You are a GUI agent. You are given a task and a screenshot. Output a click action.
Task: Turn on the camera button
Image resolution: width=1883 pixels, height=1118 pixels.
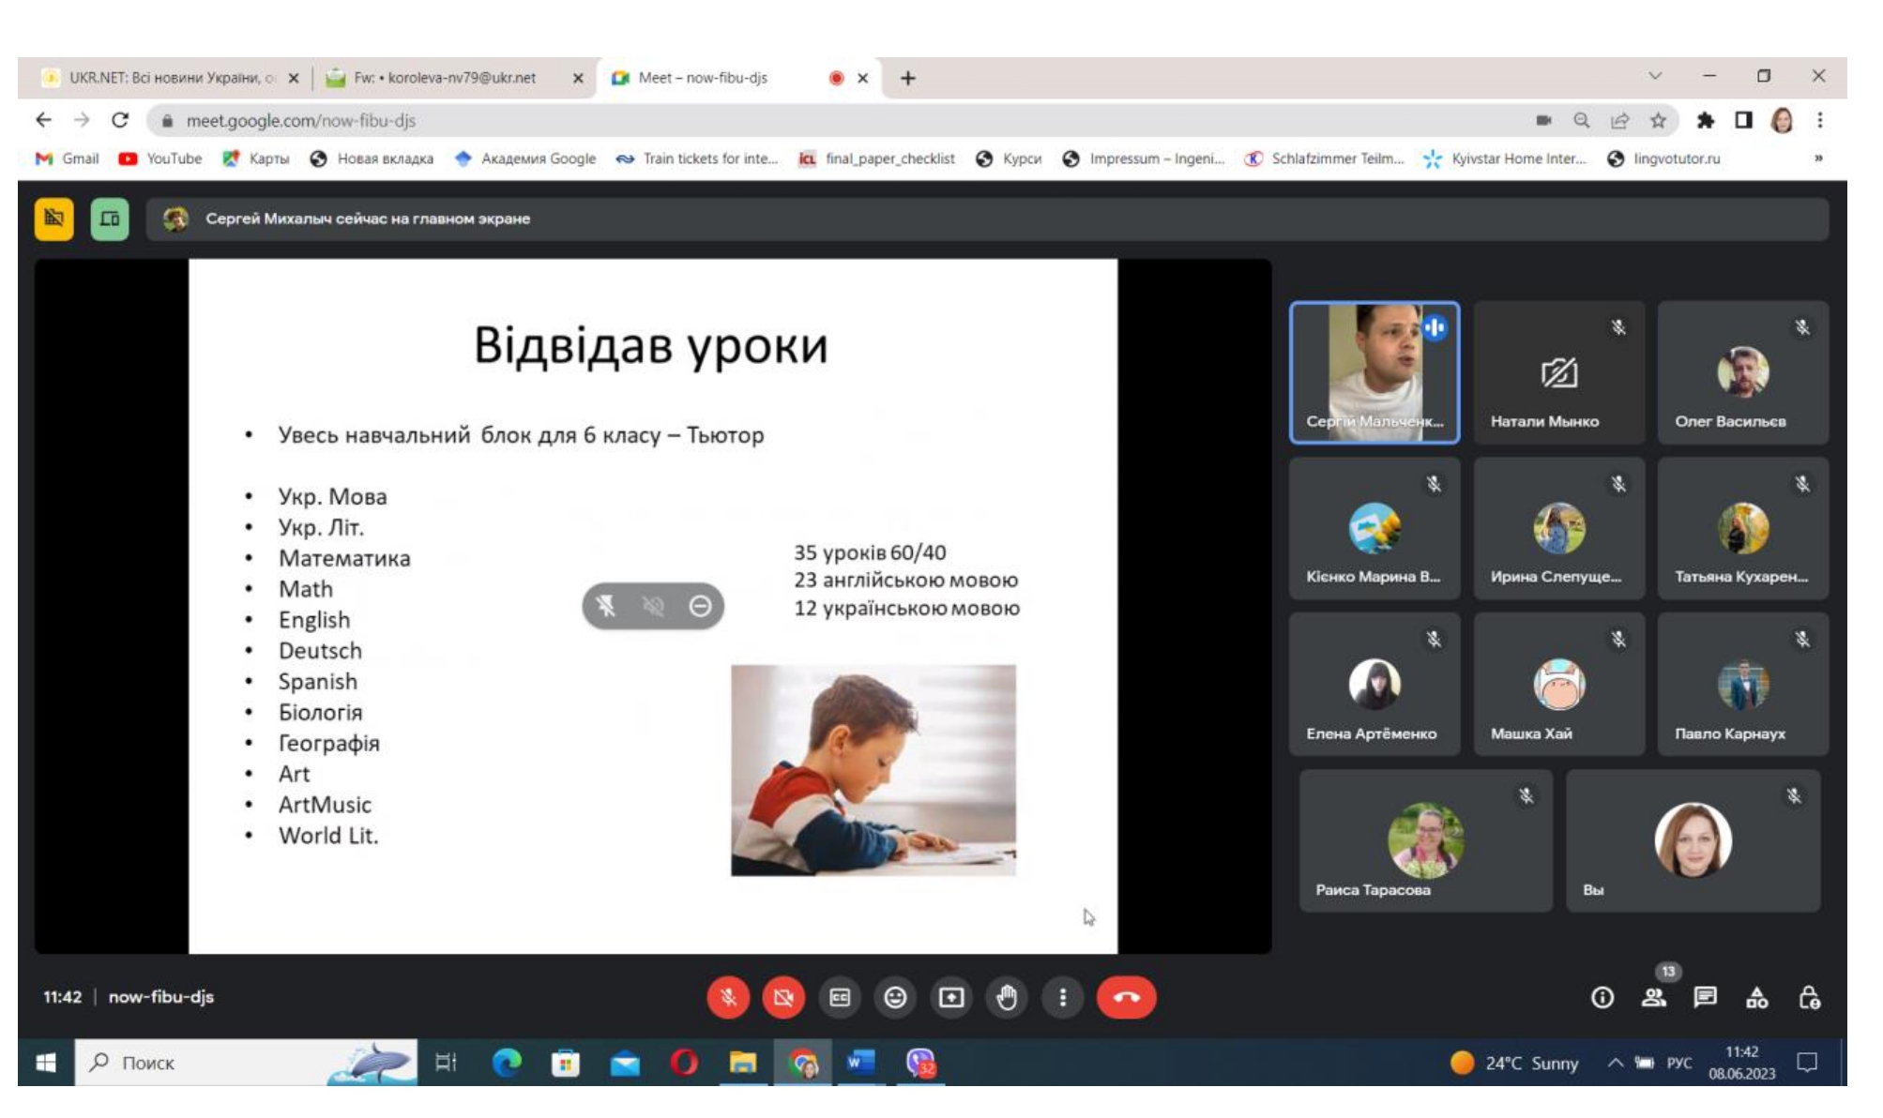pos(783,997)
